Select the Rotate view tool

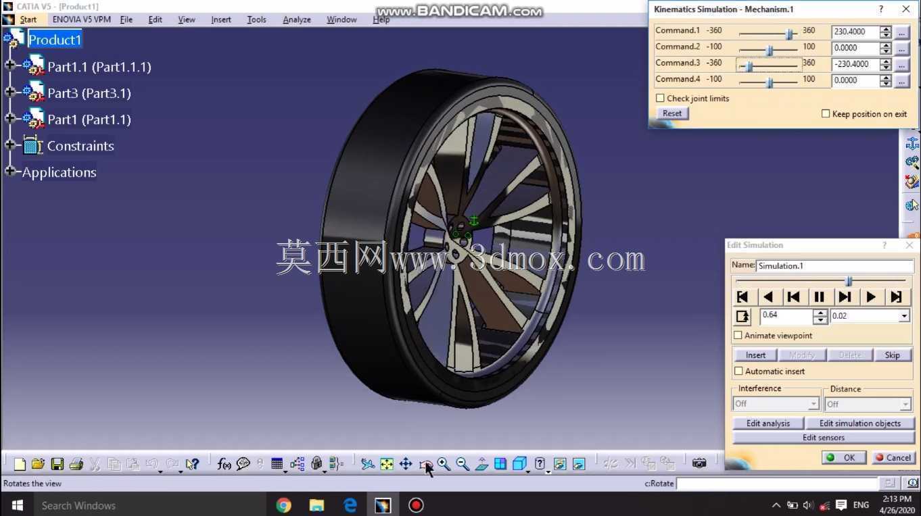coord(425,465)
